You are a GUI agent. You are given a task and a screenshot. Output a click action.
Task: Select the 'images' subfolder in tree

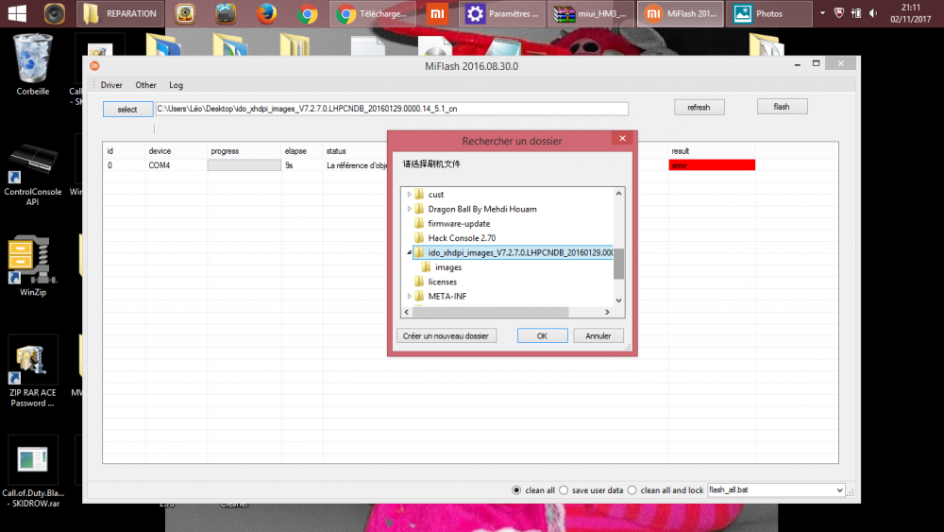(447, 267)
